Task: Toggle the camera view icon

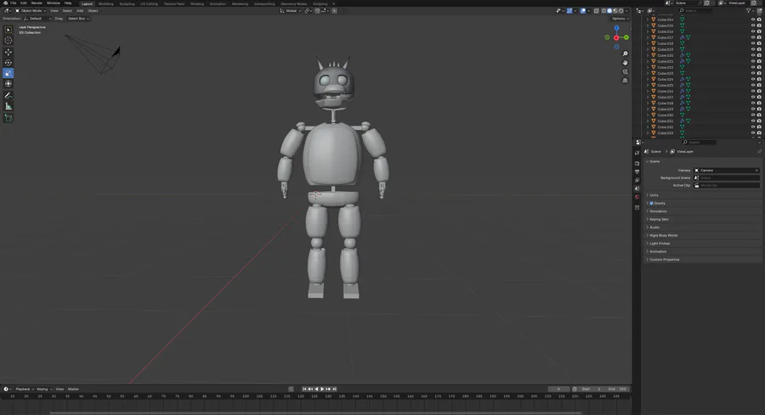Action: 625,71
